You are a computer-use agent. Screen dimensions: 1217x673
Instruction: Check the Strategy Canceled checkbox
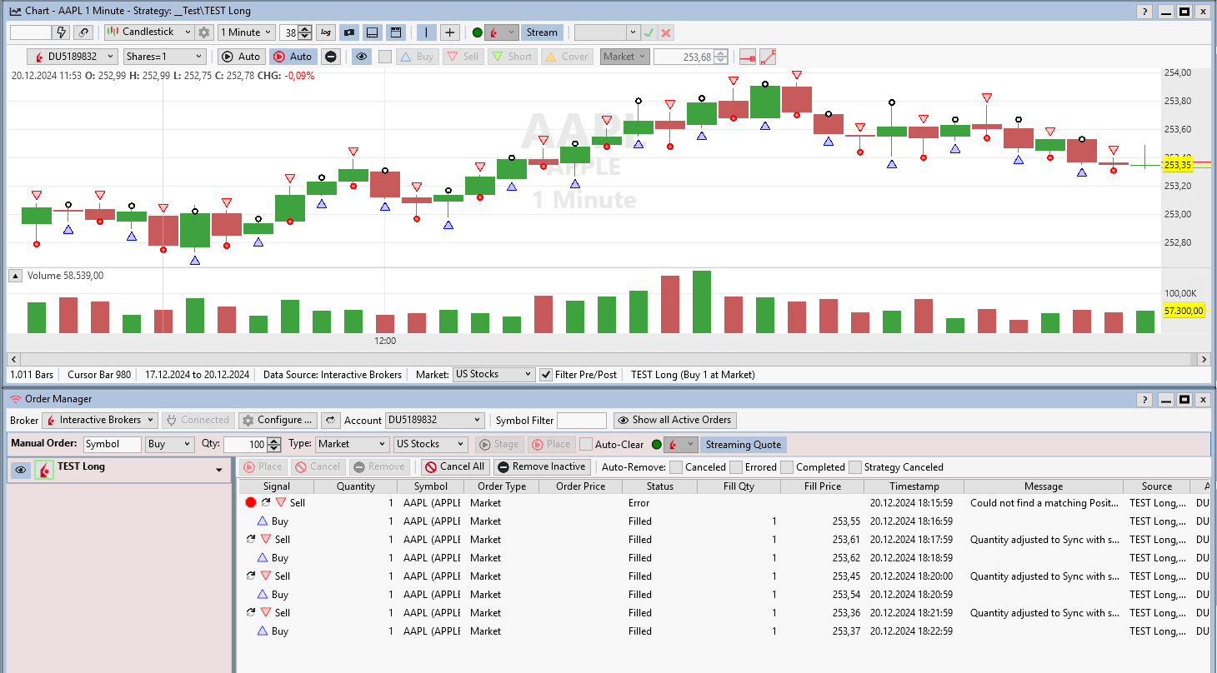pyautogui.click(x=855, y=467)
